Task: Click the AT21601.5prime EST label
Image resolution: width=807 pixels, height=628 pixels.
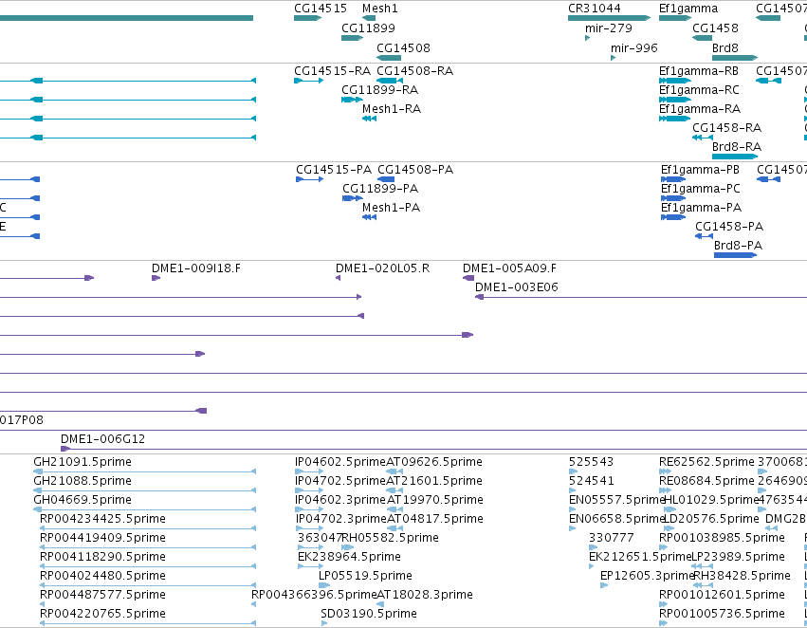Action: pos(434,481)
